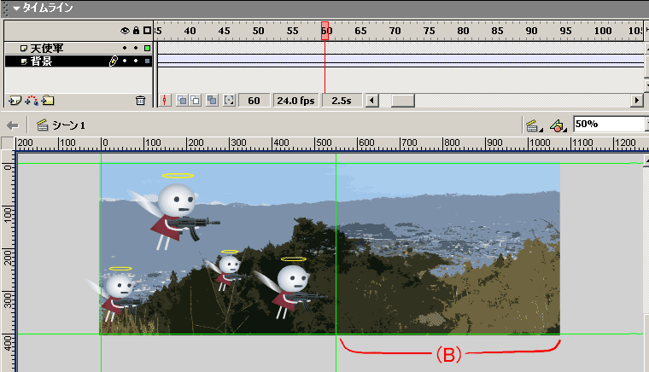Click the page icon beside 背景 layer
This screenshot has width=649, height=372.
click(24, 61)
